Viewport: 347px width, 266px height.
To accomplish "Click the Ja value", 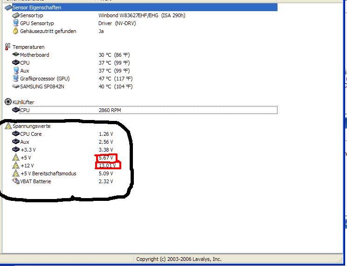I will 101,31.
